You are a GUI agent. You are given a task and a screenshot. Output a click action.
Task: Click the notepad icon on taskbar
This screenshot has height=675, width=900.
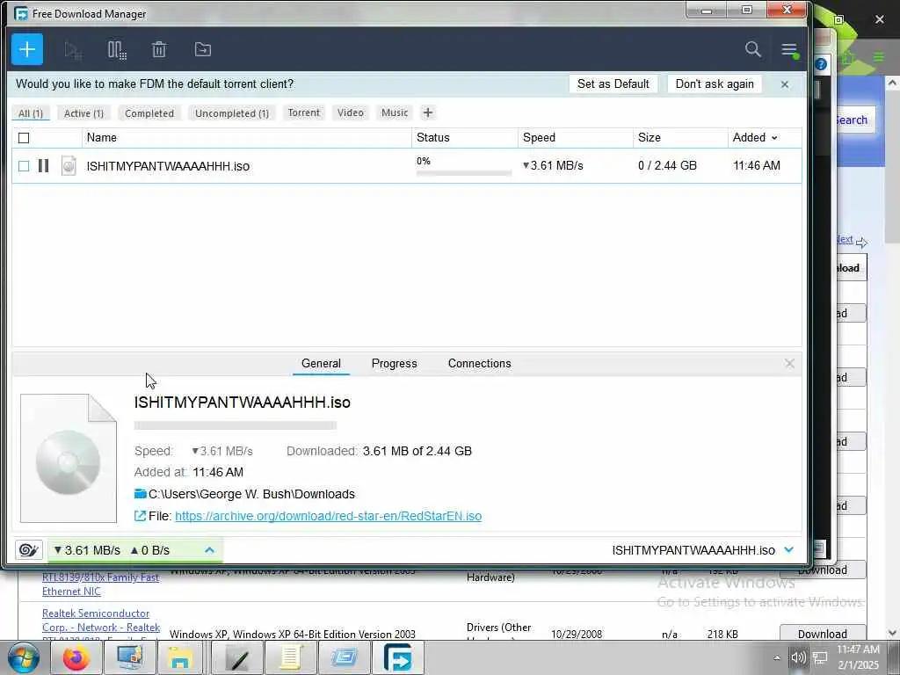click(290, 657)
